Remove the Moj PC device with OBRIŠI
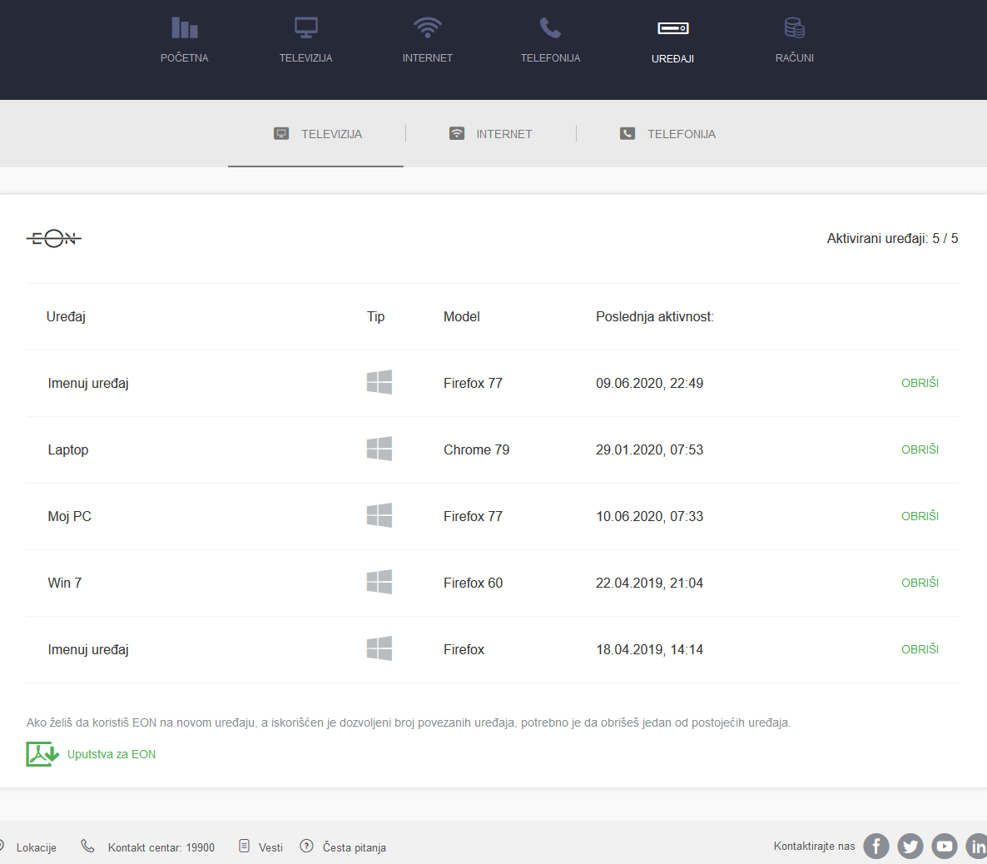Viewport: 987px width, 864px height. click(x=920, y=516)
